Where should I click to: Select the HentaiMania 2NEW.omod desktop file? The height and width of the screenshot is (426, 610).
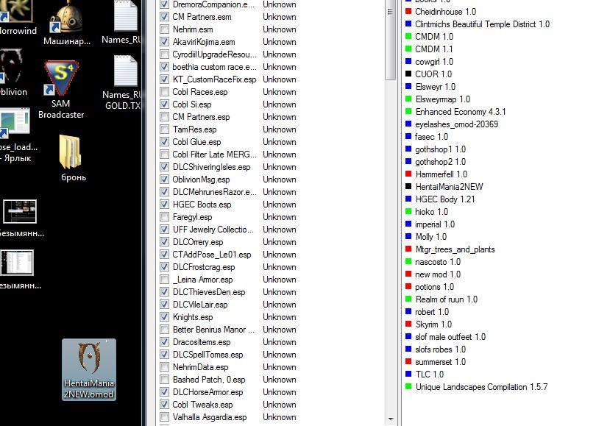pyautogui.click(x=89, y=369)
